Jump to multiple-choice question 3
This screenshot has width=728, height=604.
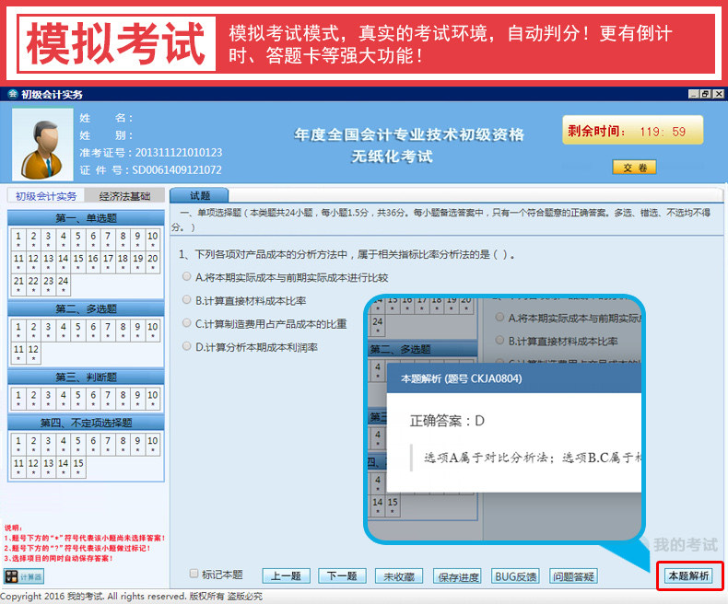click(48, 330)
